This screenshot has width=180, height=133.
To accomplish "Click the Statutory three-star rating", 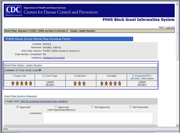I will [79, 83].
